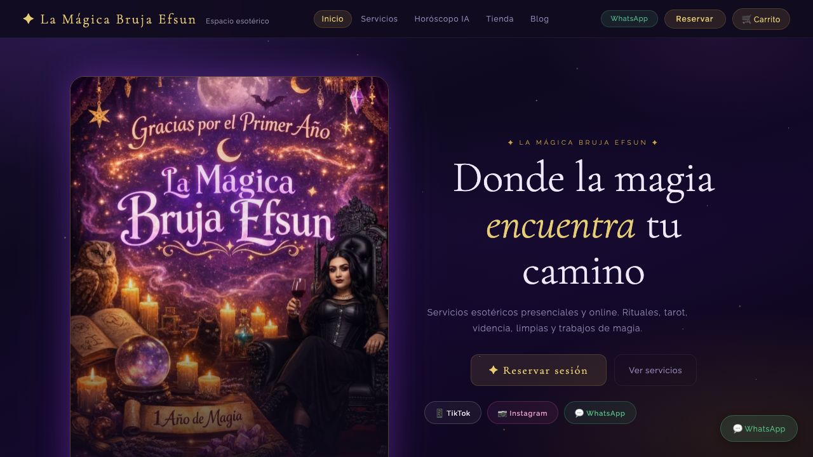Click the Espacio esotérico tagline
This screenshot has height=457, width=813.
(238, 21)
